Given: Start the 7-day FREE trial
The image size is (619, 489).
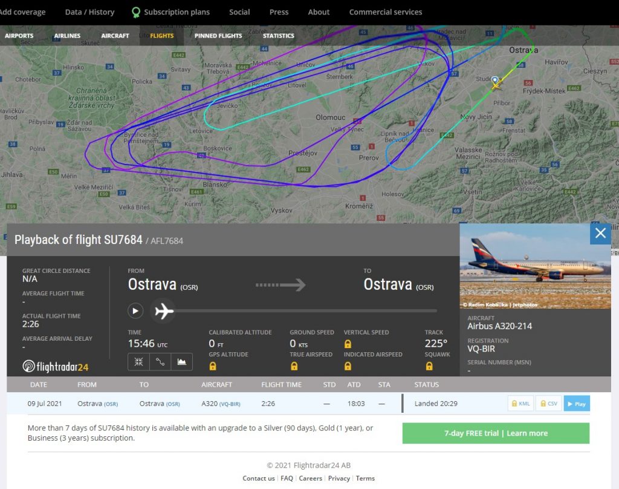Looking at the screenshot, I should (x=496, y=433).
